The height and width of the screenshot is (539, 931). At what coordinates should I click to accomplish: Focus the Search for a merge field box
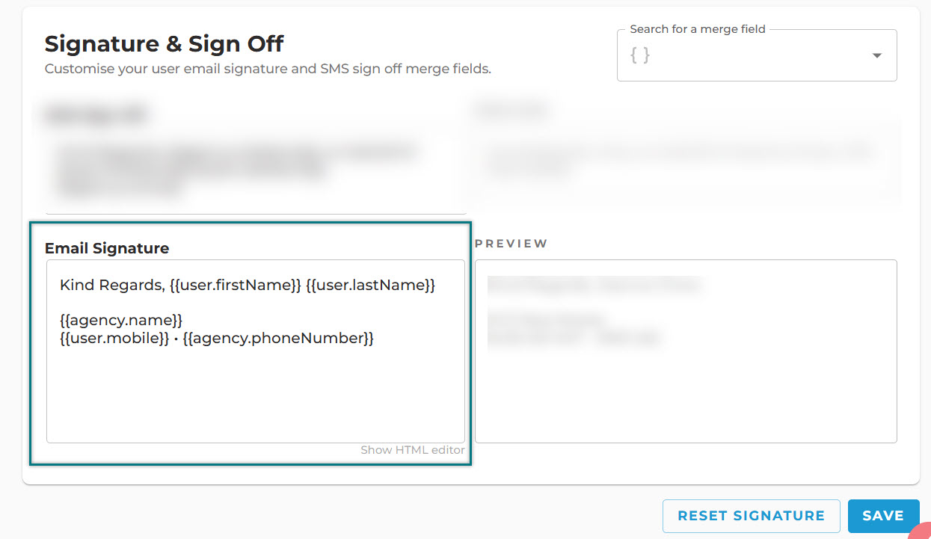[x=757, y=55]
